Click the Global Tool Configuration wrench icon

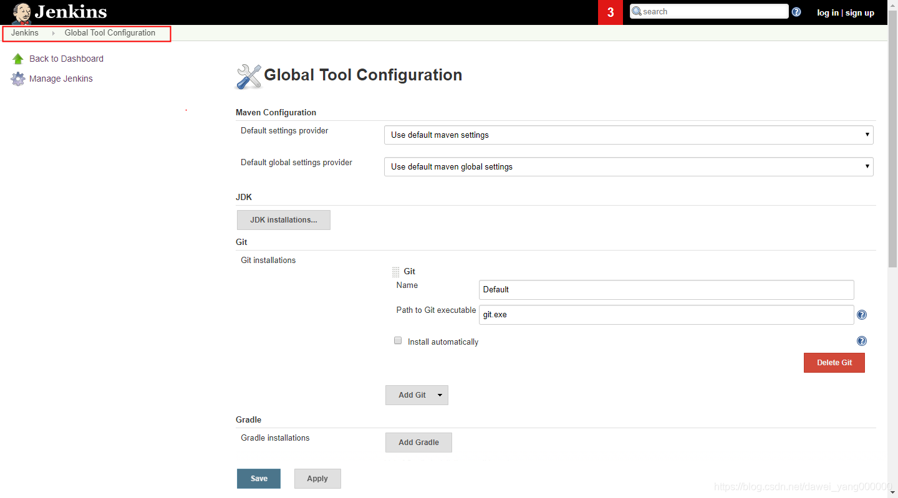[x=249, y=77]
